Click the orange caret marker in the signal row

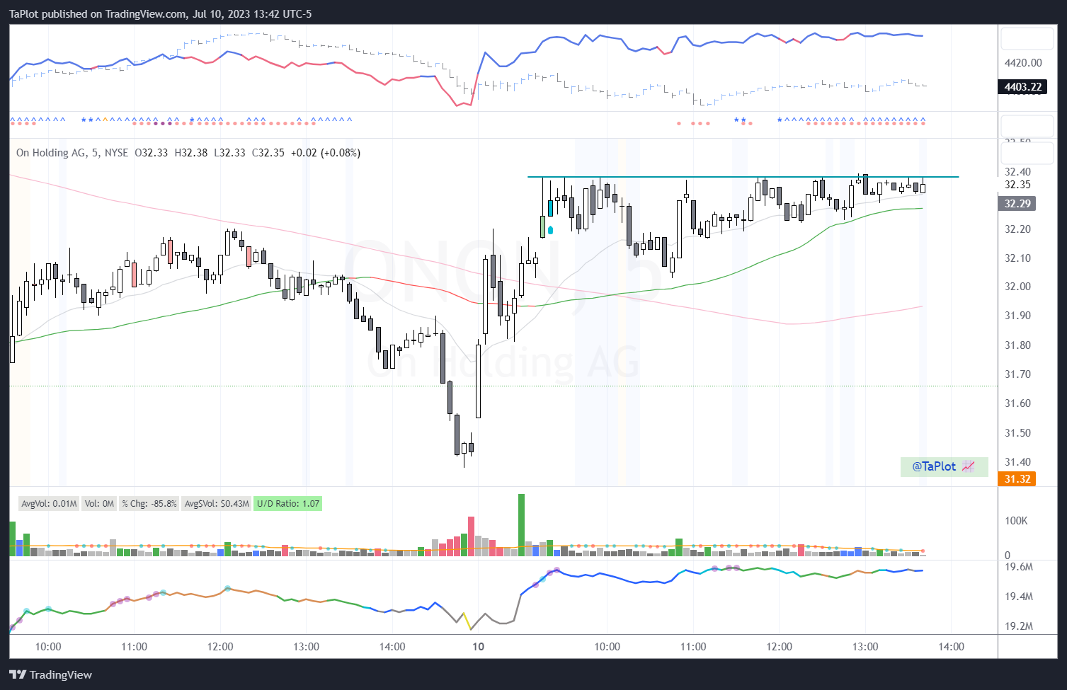click(x=105, y=119)
